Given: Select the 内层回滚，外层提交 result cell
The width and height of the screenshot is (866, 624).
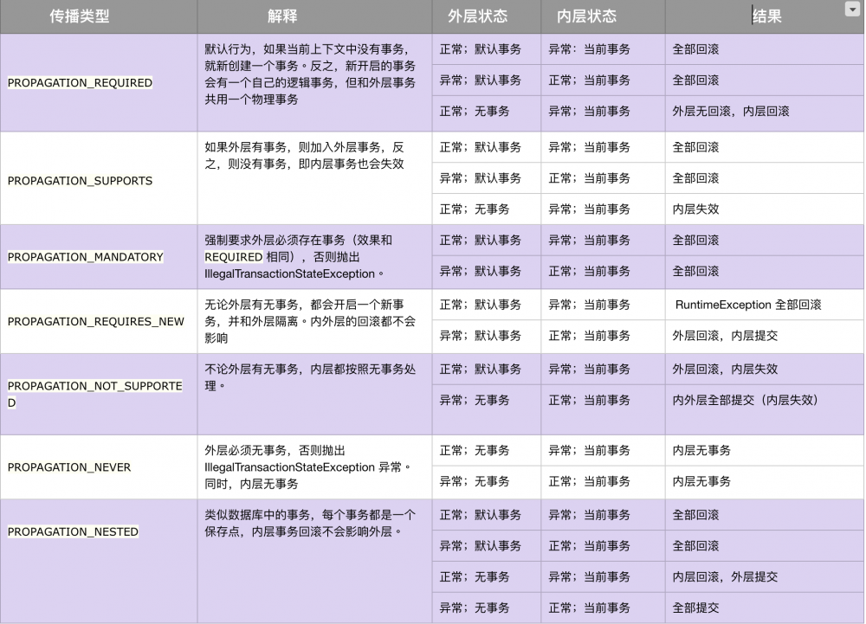Looking at the screenshot, I should pyautogui.click(x=765, y=577).
